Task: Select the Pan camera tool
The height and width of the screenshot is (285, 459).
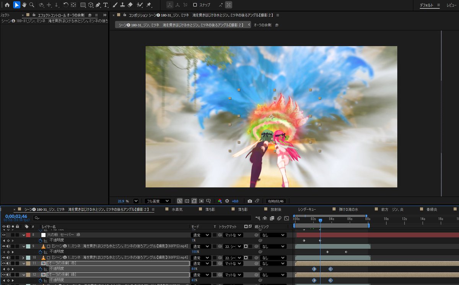Action: point(49,5)
